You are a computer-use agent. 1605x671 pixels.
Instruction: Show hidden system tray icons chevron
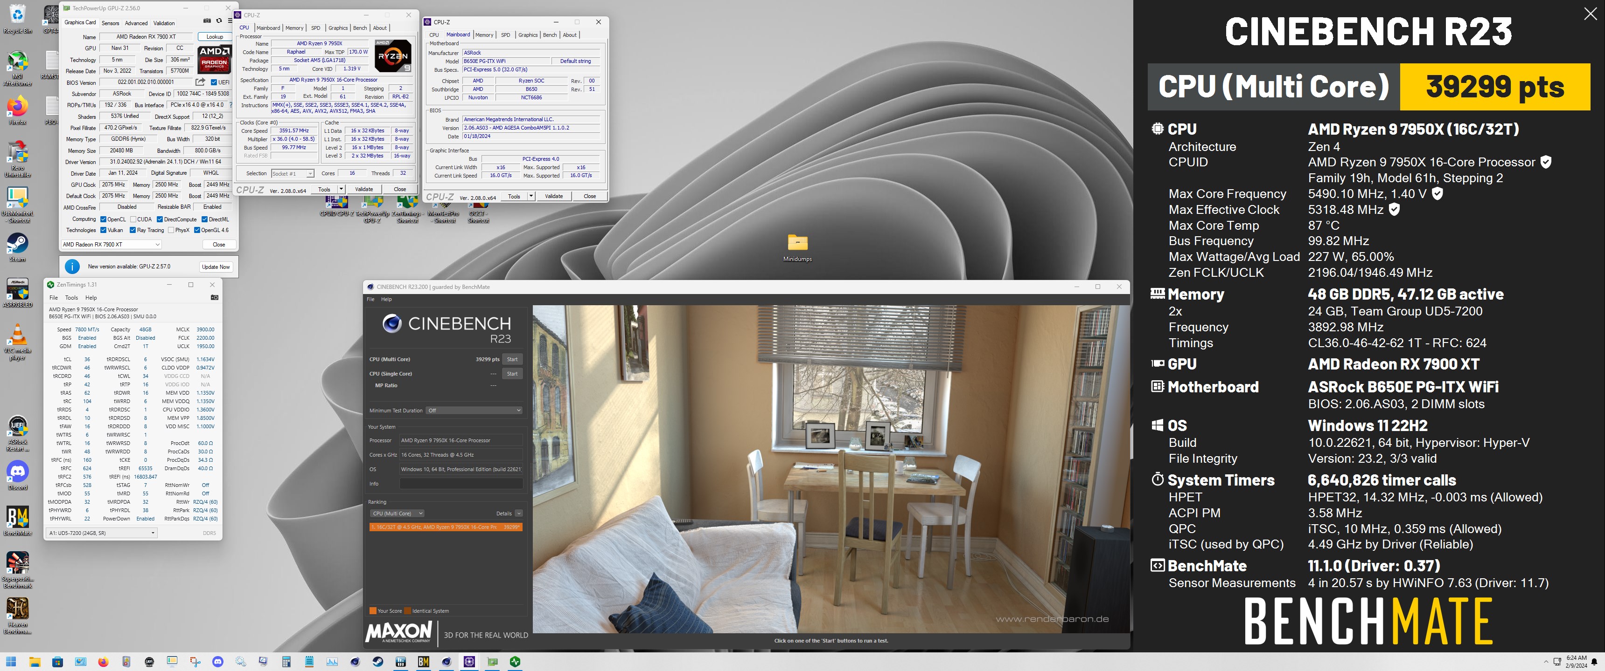tap(1546, 662)
